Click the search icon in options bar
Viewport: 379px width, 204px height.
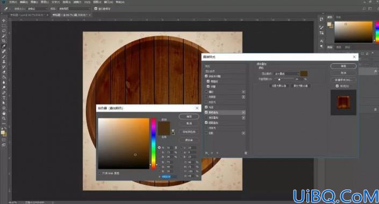[364, 9]
